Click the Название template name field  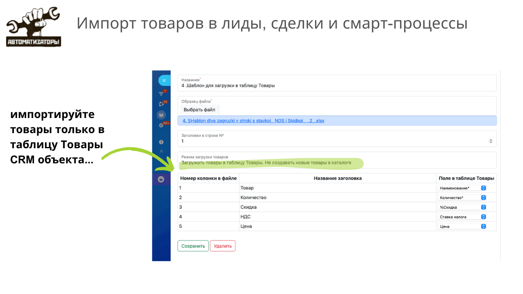coord(337,83)
